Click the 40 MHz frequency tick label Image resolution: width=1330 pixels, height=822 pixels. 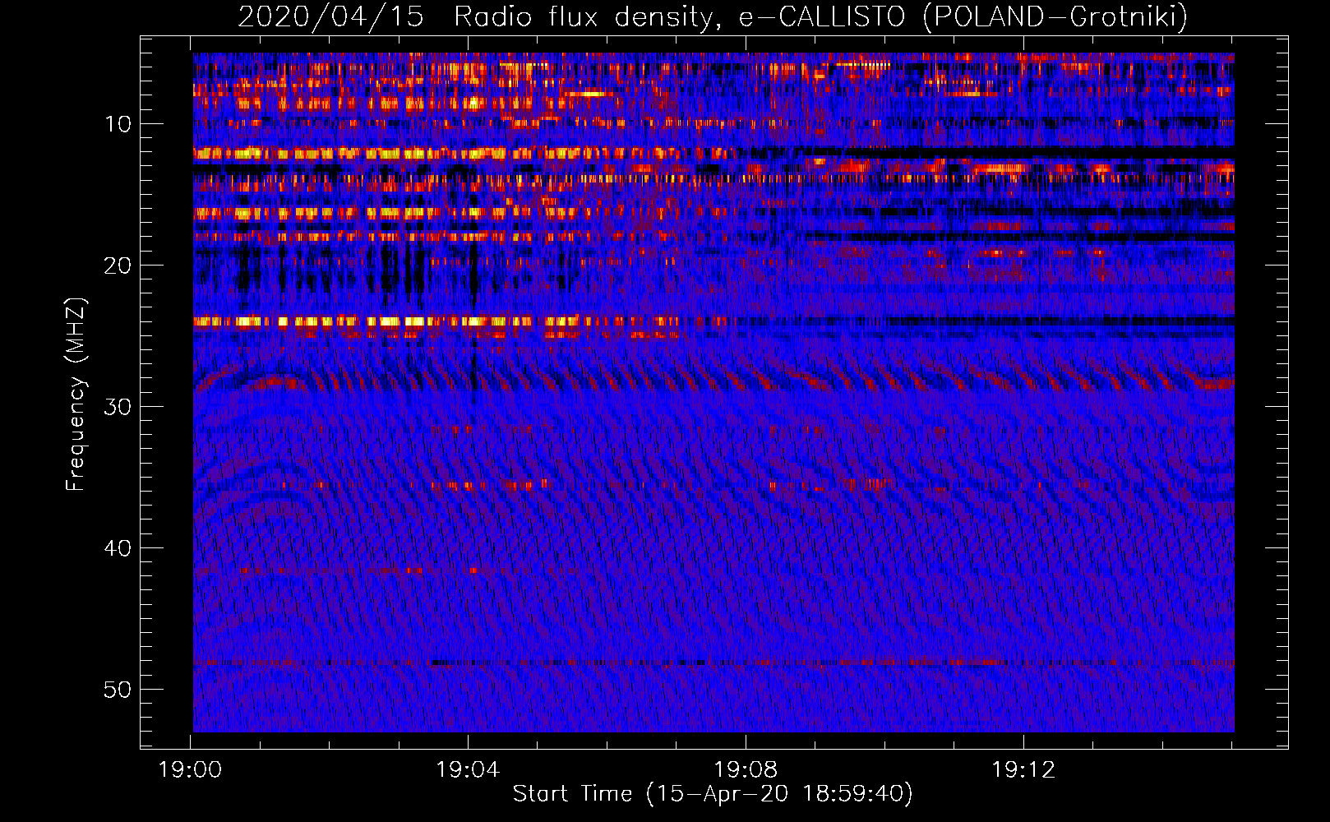point(118,548)
